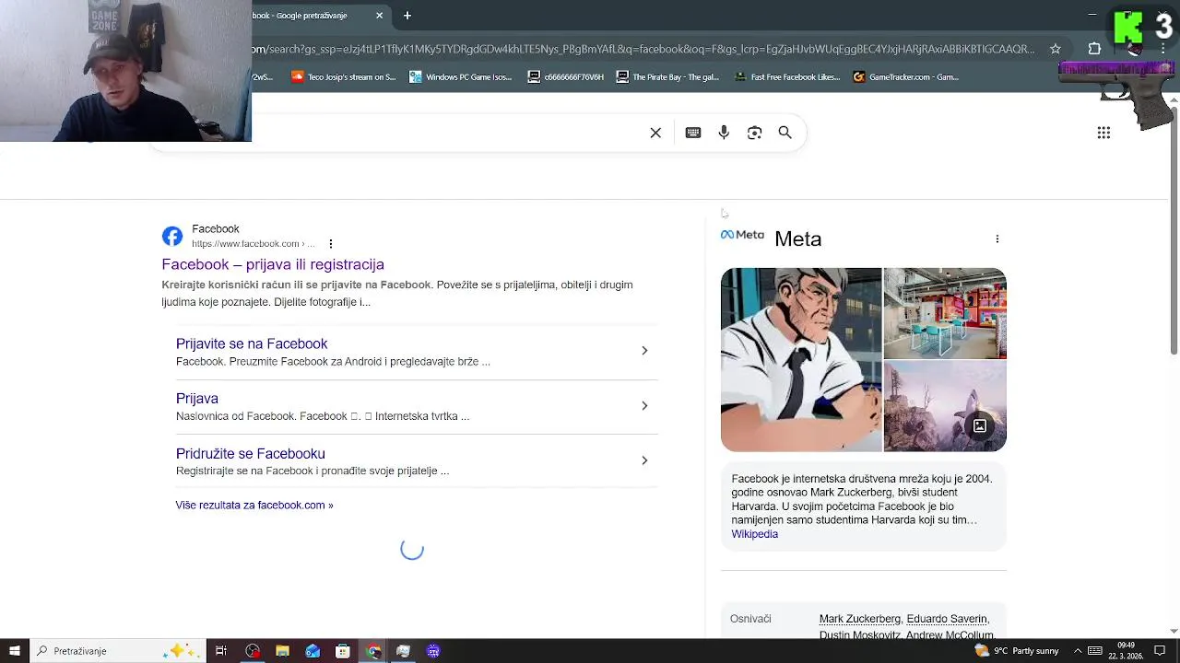Open options for the Facebook search result
Viewport: 1180px width, 663px height.
(x=331, y=244)
